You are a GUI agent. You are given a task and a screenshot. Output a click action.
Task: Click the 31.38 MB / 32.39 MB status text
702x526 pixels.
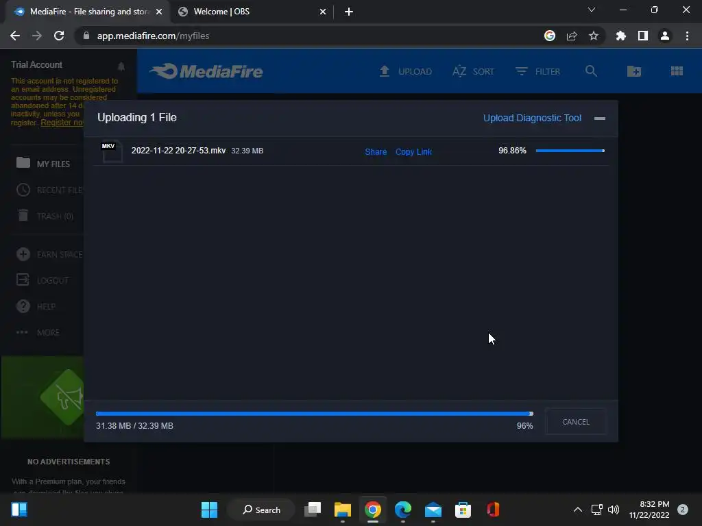click(x=134, y=426)
